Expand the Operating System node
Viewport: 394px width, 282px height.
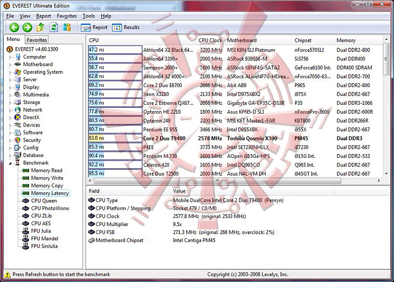pyautogui.click(x=10, y=72)
